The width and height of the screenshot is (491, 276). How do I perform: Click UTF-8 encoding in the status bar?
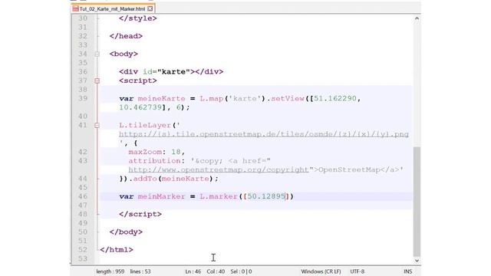point(358,271)
